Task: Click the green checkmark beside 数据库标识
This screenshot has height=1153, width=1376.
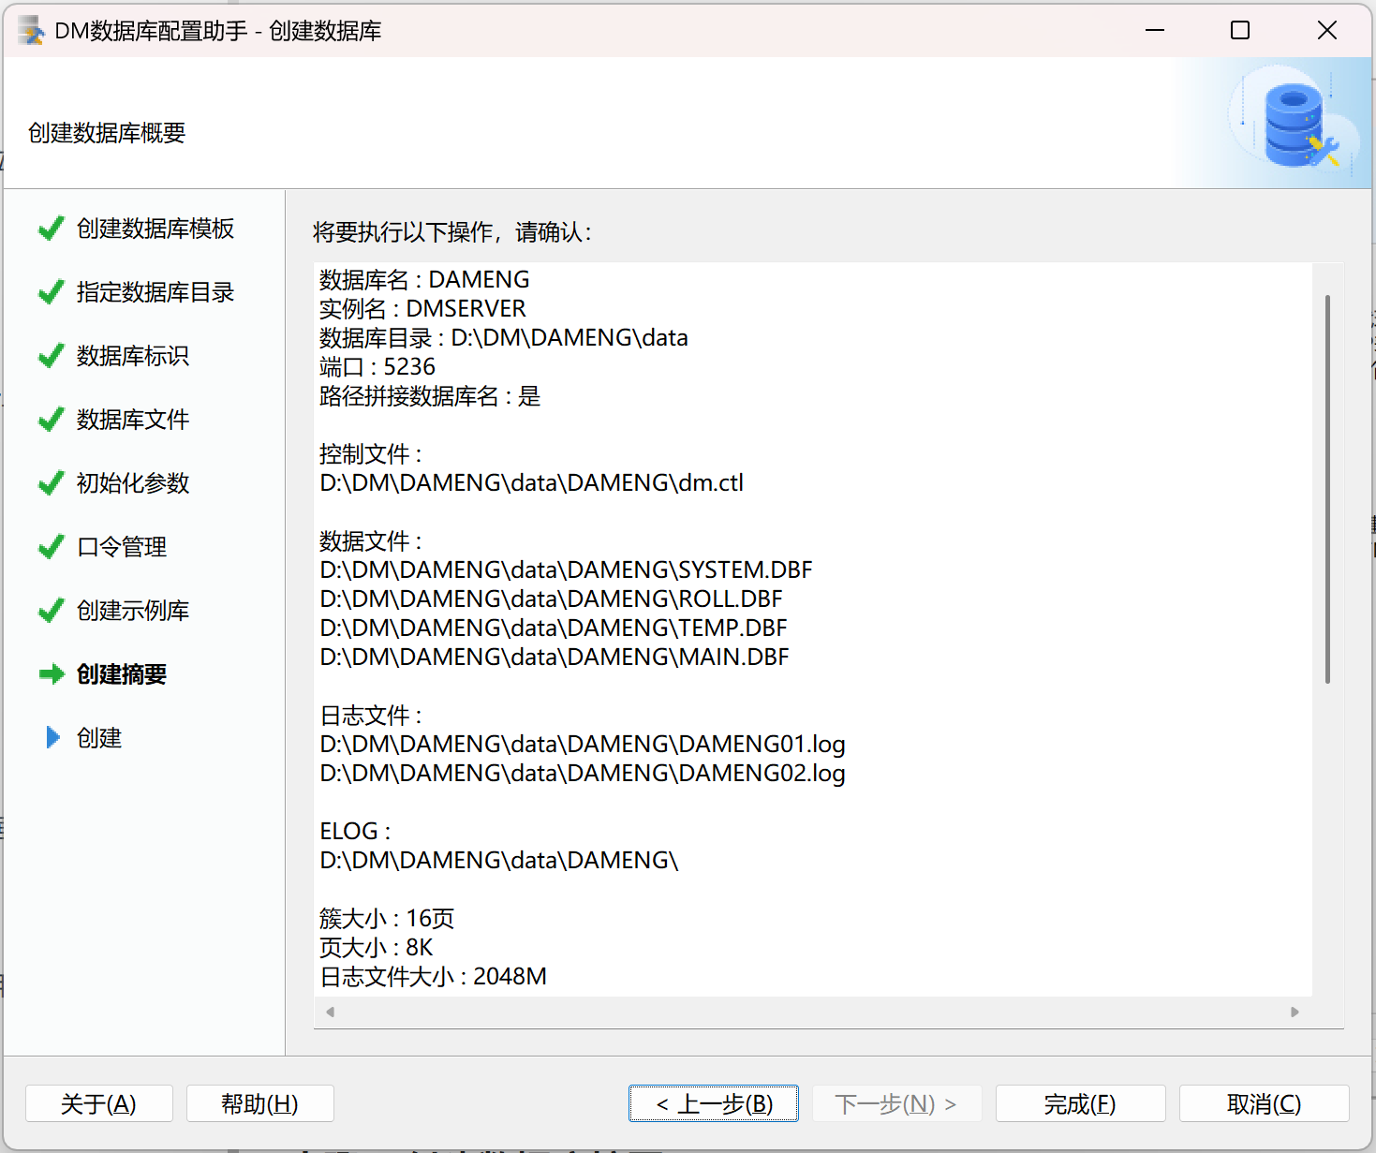Action: tap(51, 356)
